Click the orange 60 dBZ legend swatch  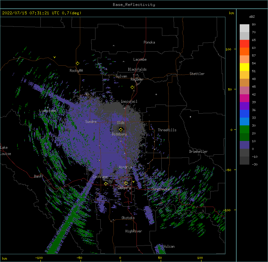point(244,51)
